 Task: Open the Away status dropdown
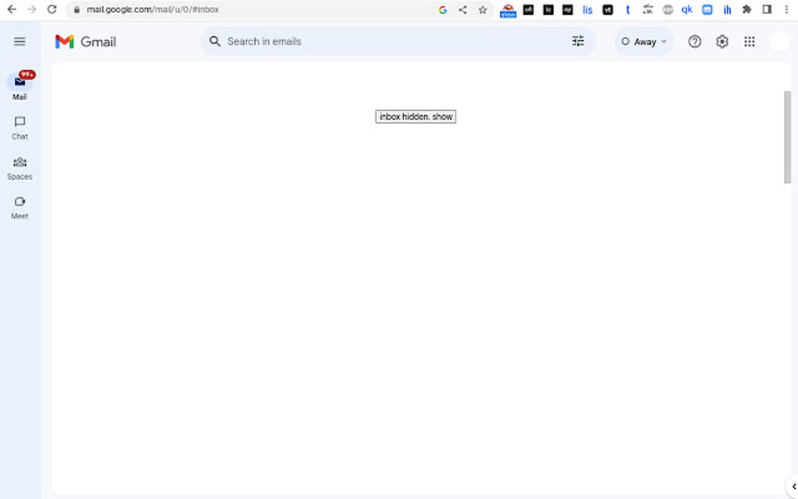(x=643, y=41)
